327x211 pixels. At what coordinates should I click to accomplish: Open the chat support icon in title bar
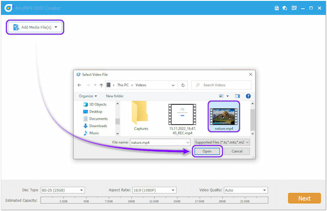click(x=285, y=8)
